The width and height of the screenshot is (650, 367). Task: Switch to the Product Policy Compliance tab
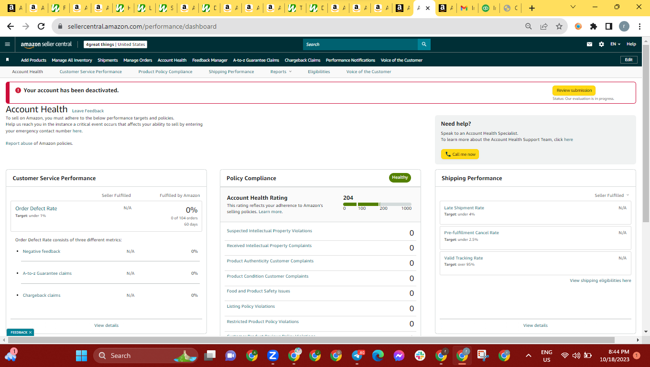click(165, 72)
